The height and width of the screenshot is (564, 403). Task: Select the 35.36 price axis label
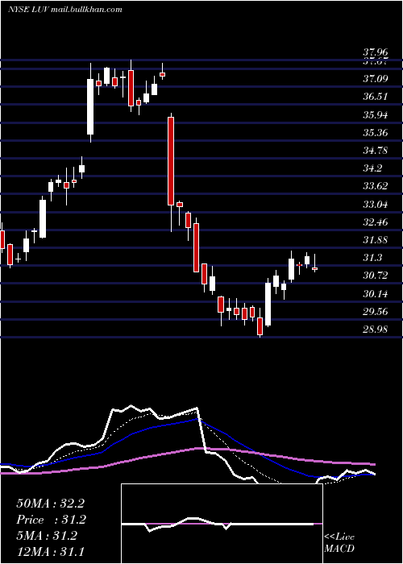coord(376,133)
